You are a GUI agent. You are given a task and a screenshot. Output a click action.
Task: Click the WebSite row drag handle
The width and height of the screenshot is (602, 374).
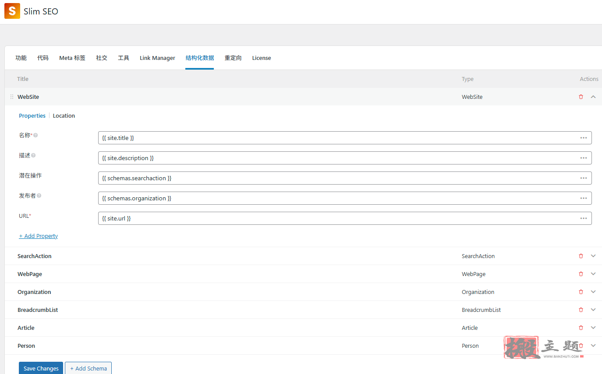12,97
